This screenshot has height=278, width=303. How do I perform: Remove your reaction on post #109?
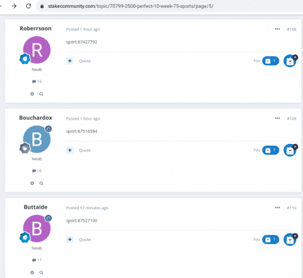[295, 147]
